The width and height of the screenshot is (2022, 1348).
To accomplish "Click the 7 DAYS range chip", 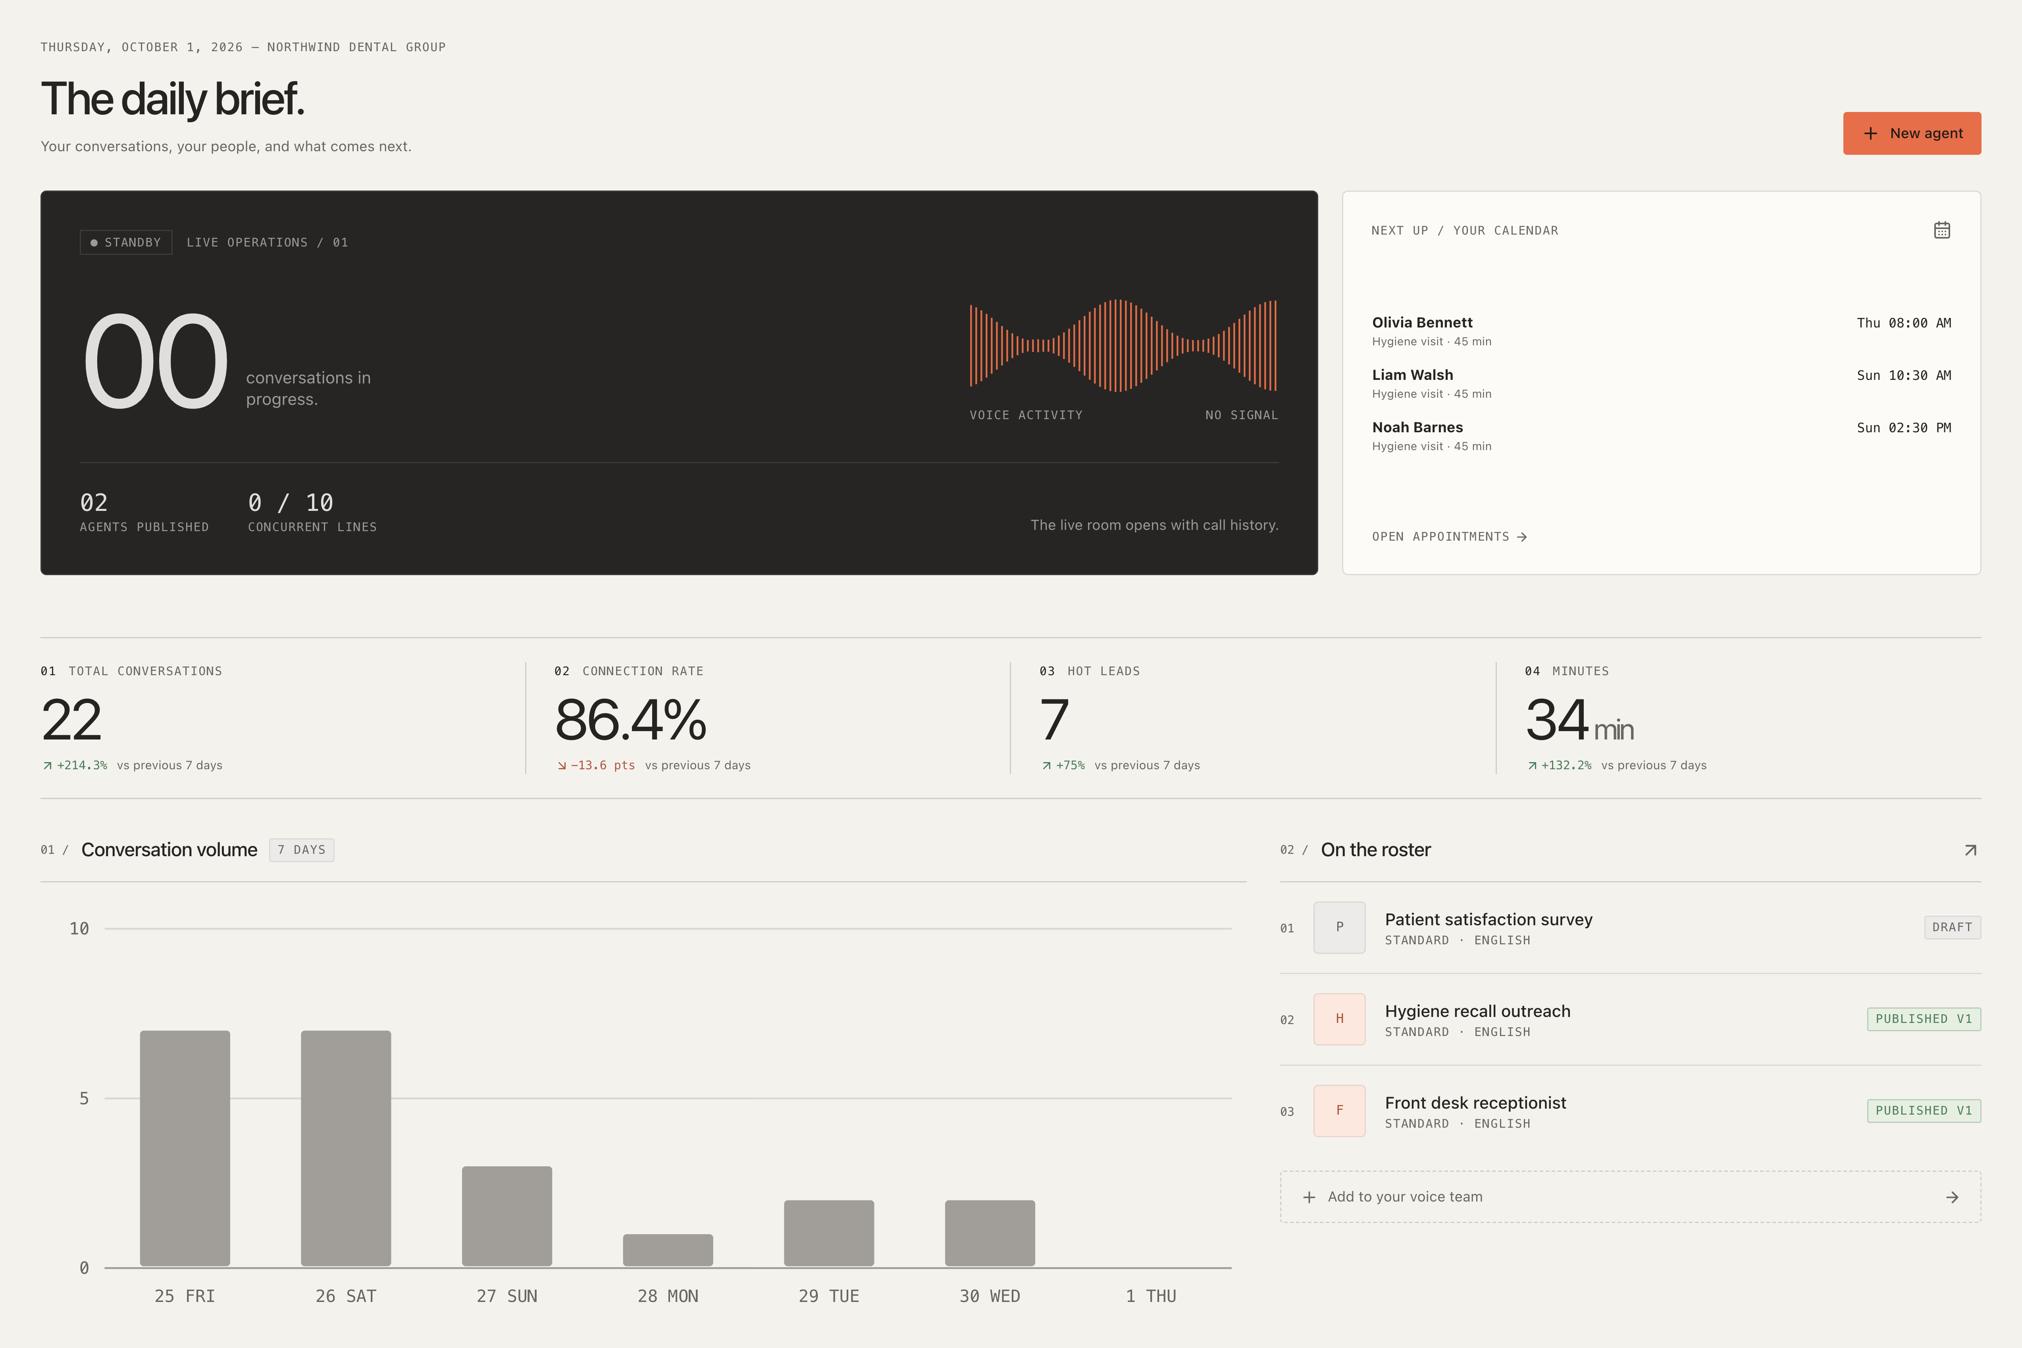I will pos(301,850).
